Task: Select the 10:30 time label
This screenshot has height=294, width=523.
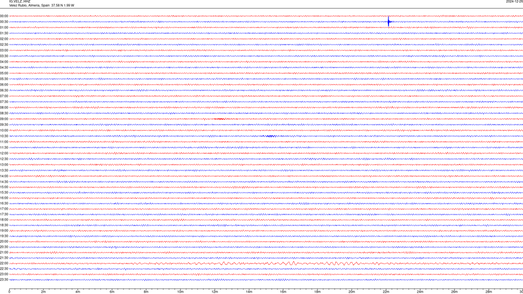Action: coord(4,136)
